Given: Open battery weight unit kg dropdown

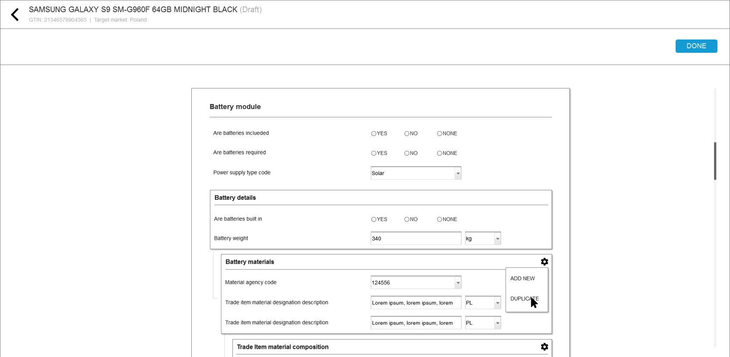Looking at the screenshot, I should [497, 238].
